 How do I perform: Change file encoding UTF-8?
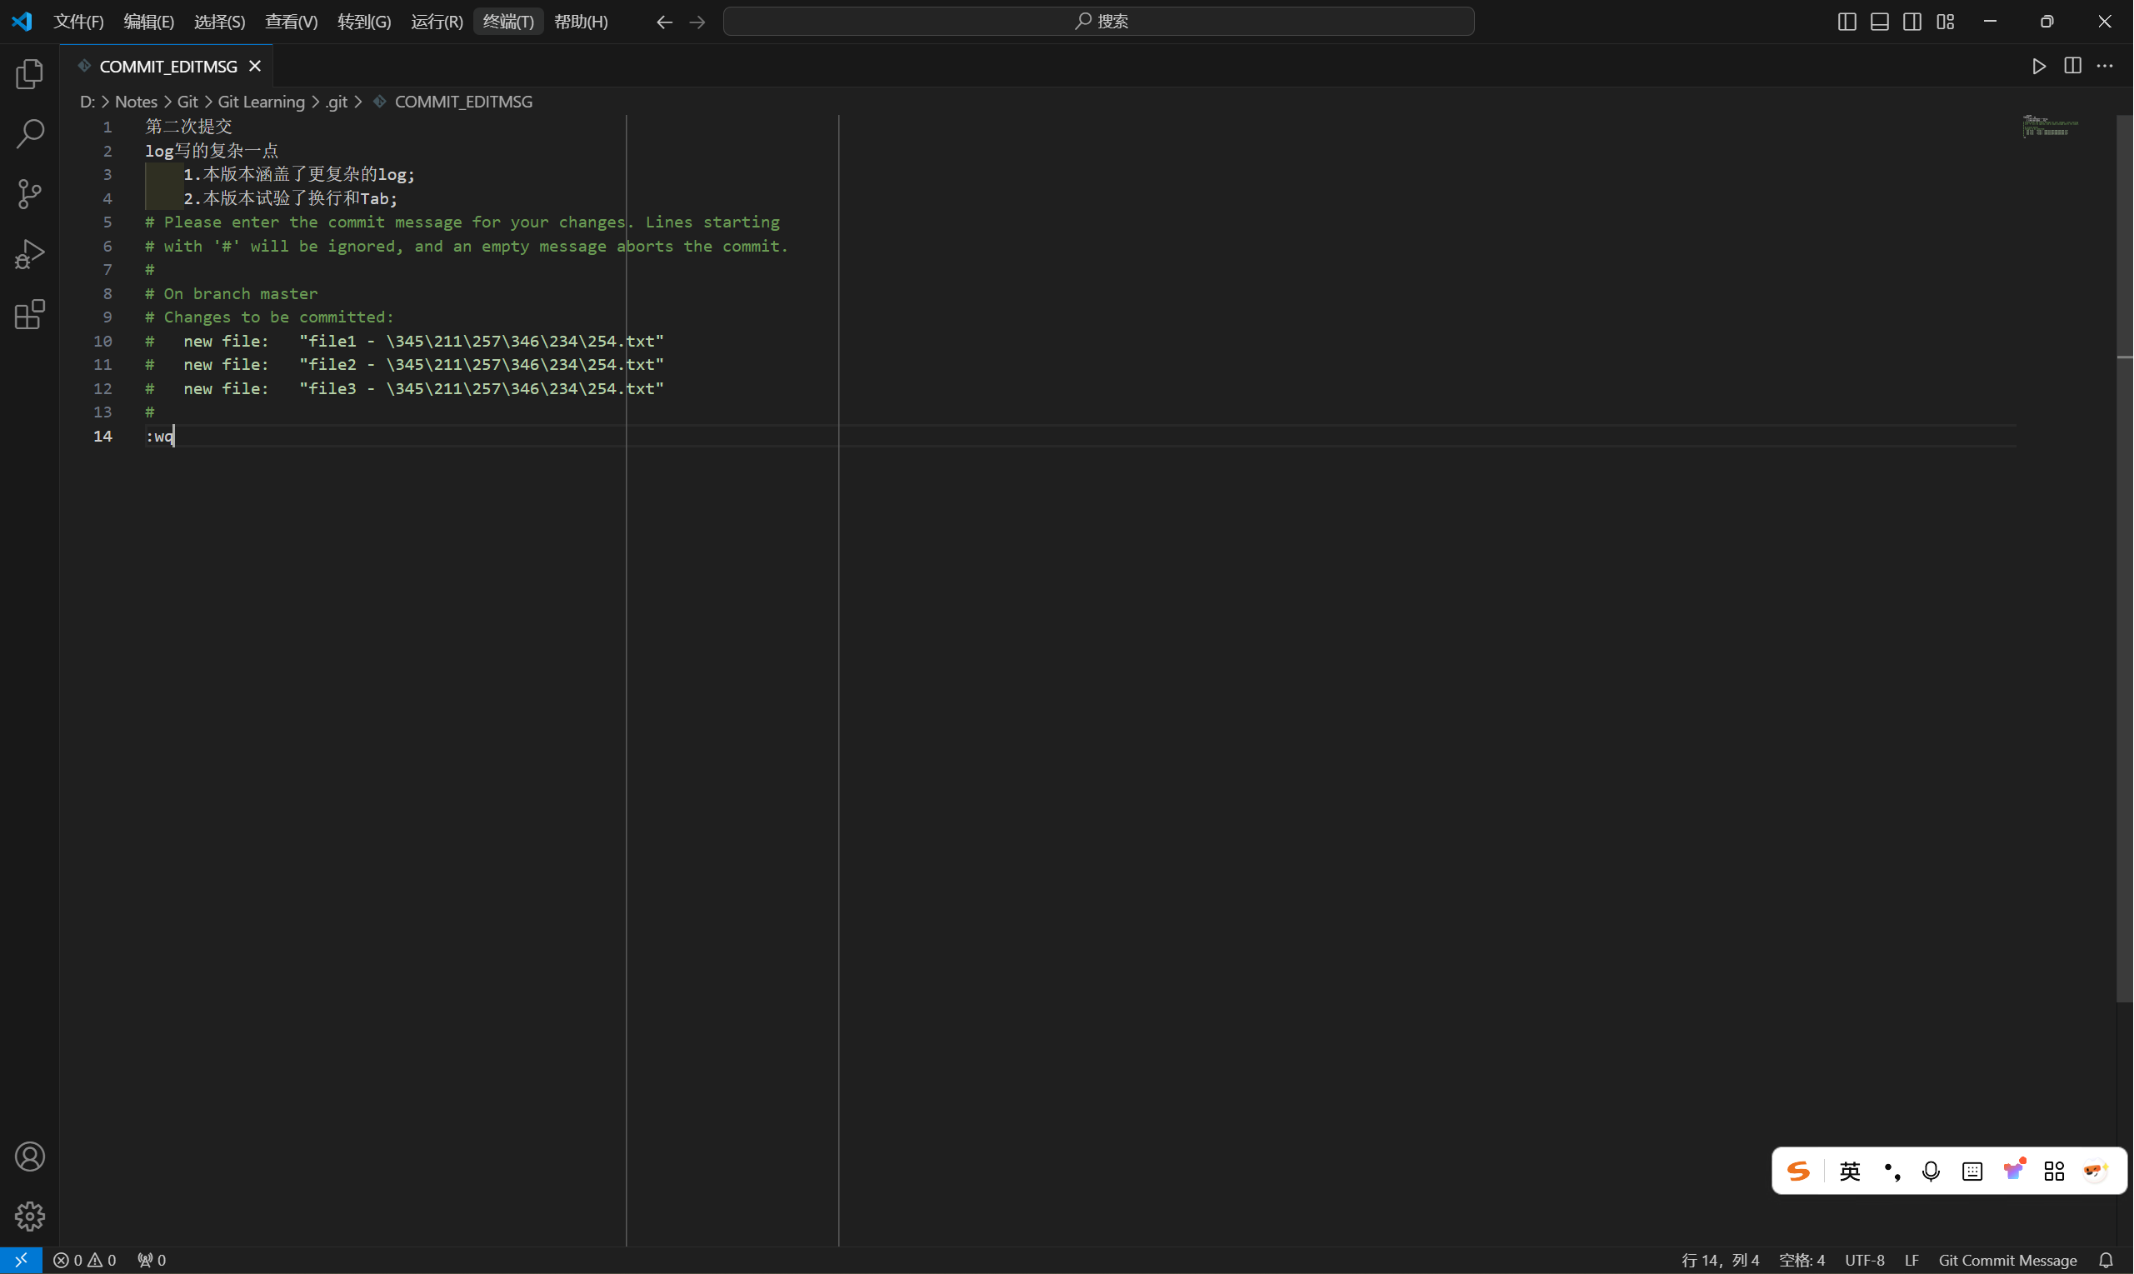pyautogui.click(x=1865, y=1261)
